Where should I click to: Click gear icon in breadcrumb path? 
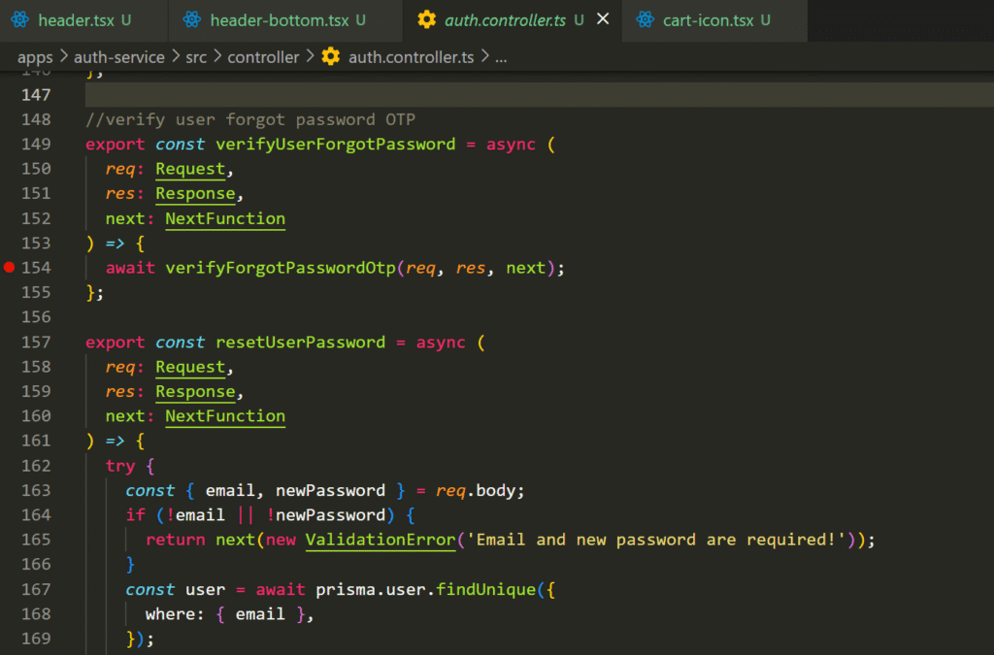click(x=331, y=56)
